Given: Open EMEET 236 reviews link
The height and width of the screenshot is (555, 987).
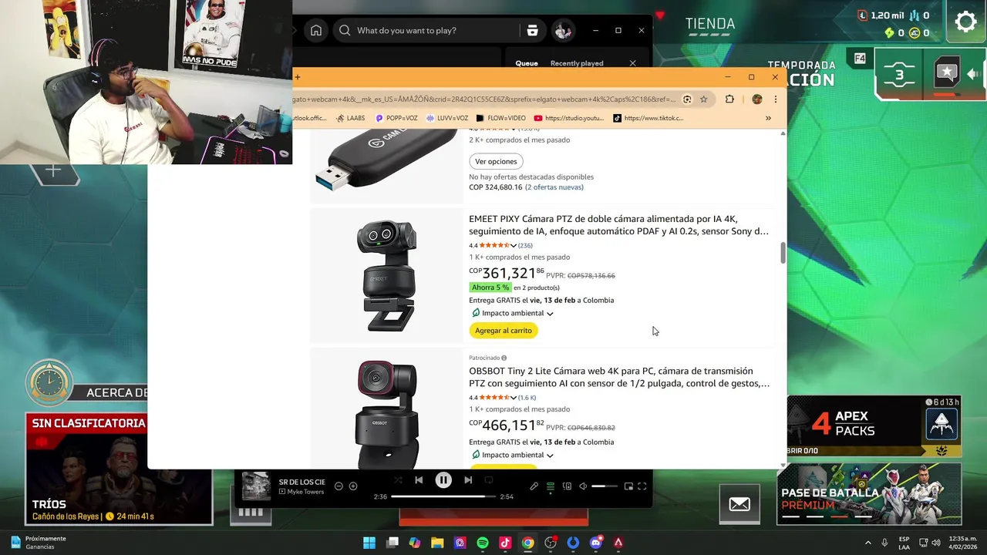Looking at the screenshot, I should (x=525, y=246).
